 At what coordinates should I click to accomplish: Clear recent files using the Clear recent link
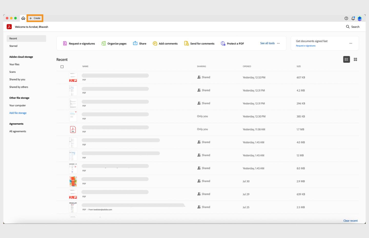point(350,221)
